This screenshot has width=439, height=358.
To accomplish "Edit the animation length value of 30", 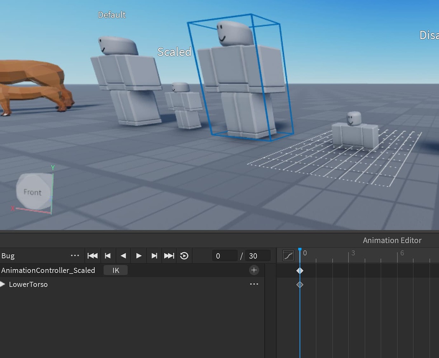I will (x=257, y=255).
